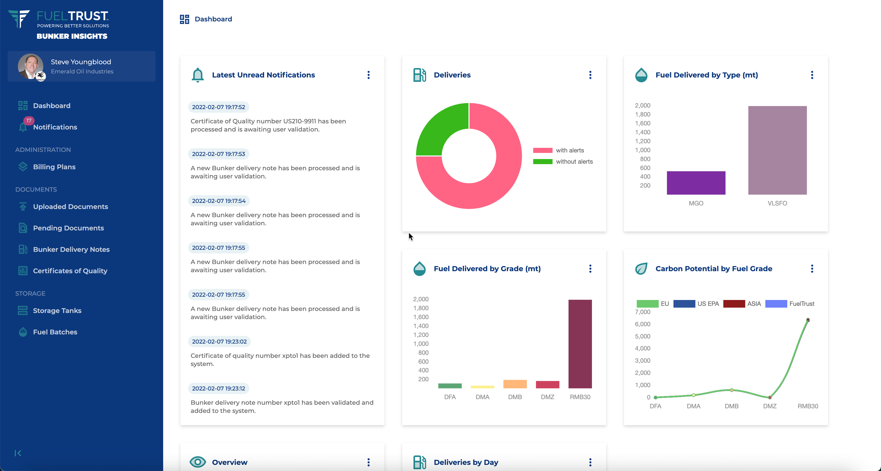Image resolution: width=881 pixels, height=471 pixels.
Task: Open Fuel Delivered by Grade options menu
Action: [x=590, y=269]
